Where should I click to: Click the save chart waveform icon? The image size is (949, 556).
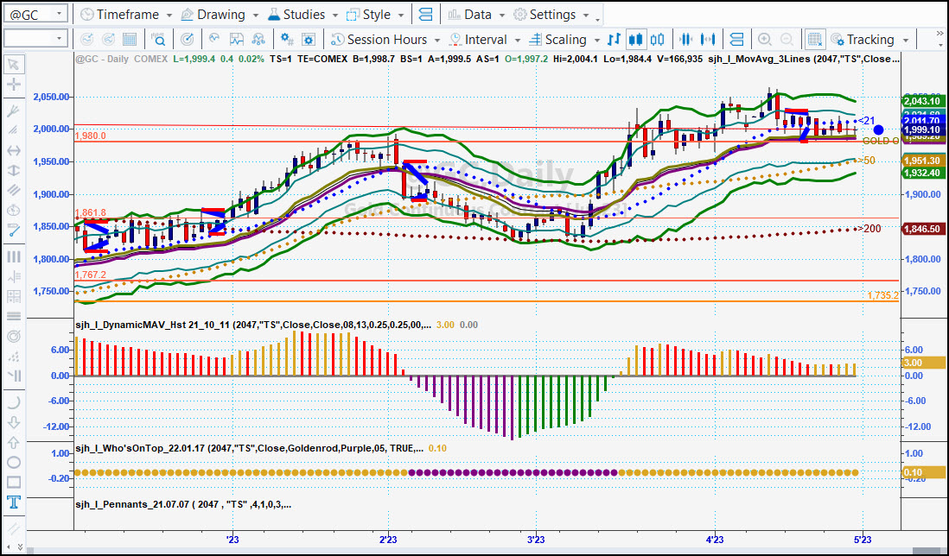click(x=237, y=40)
